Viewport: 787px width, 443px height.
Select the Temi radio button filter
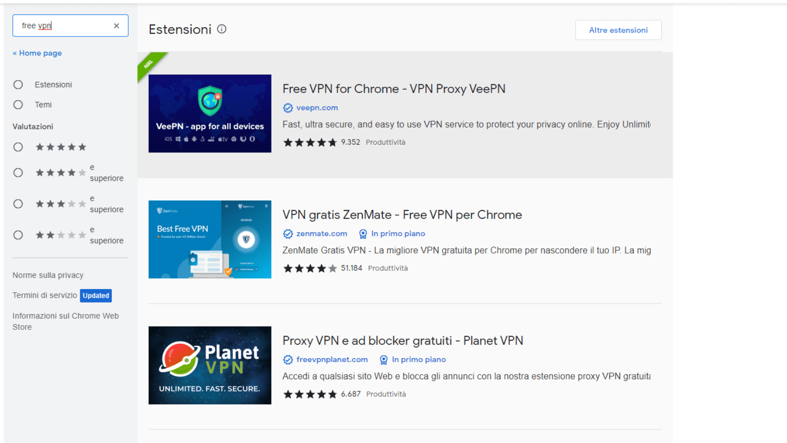click(18, 105)
